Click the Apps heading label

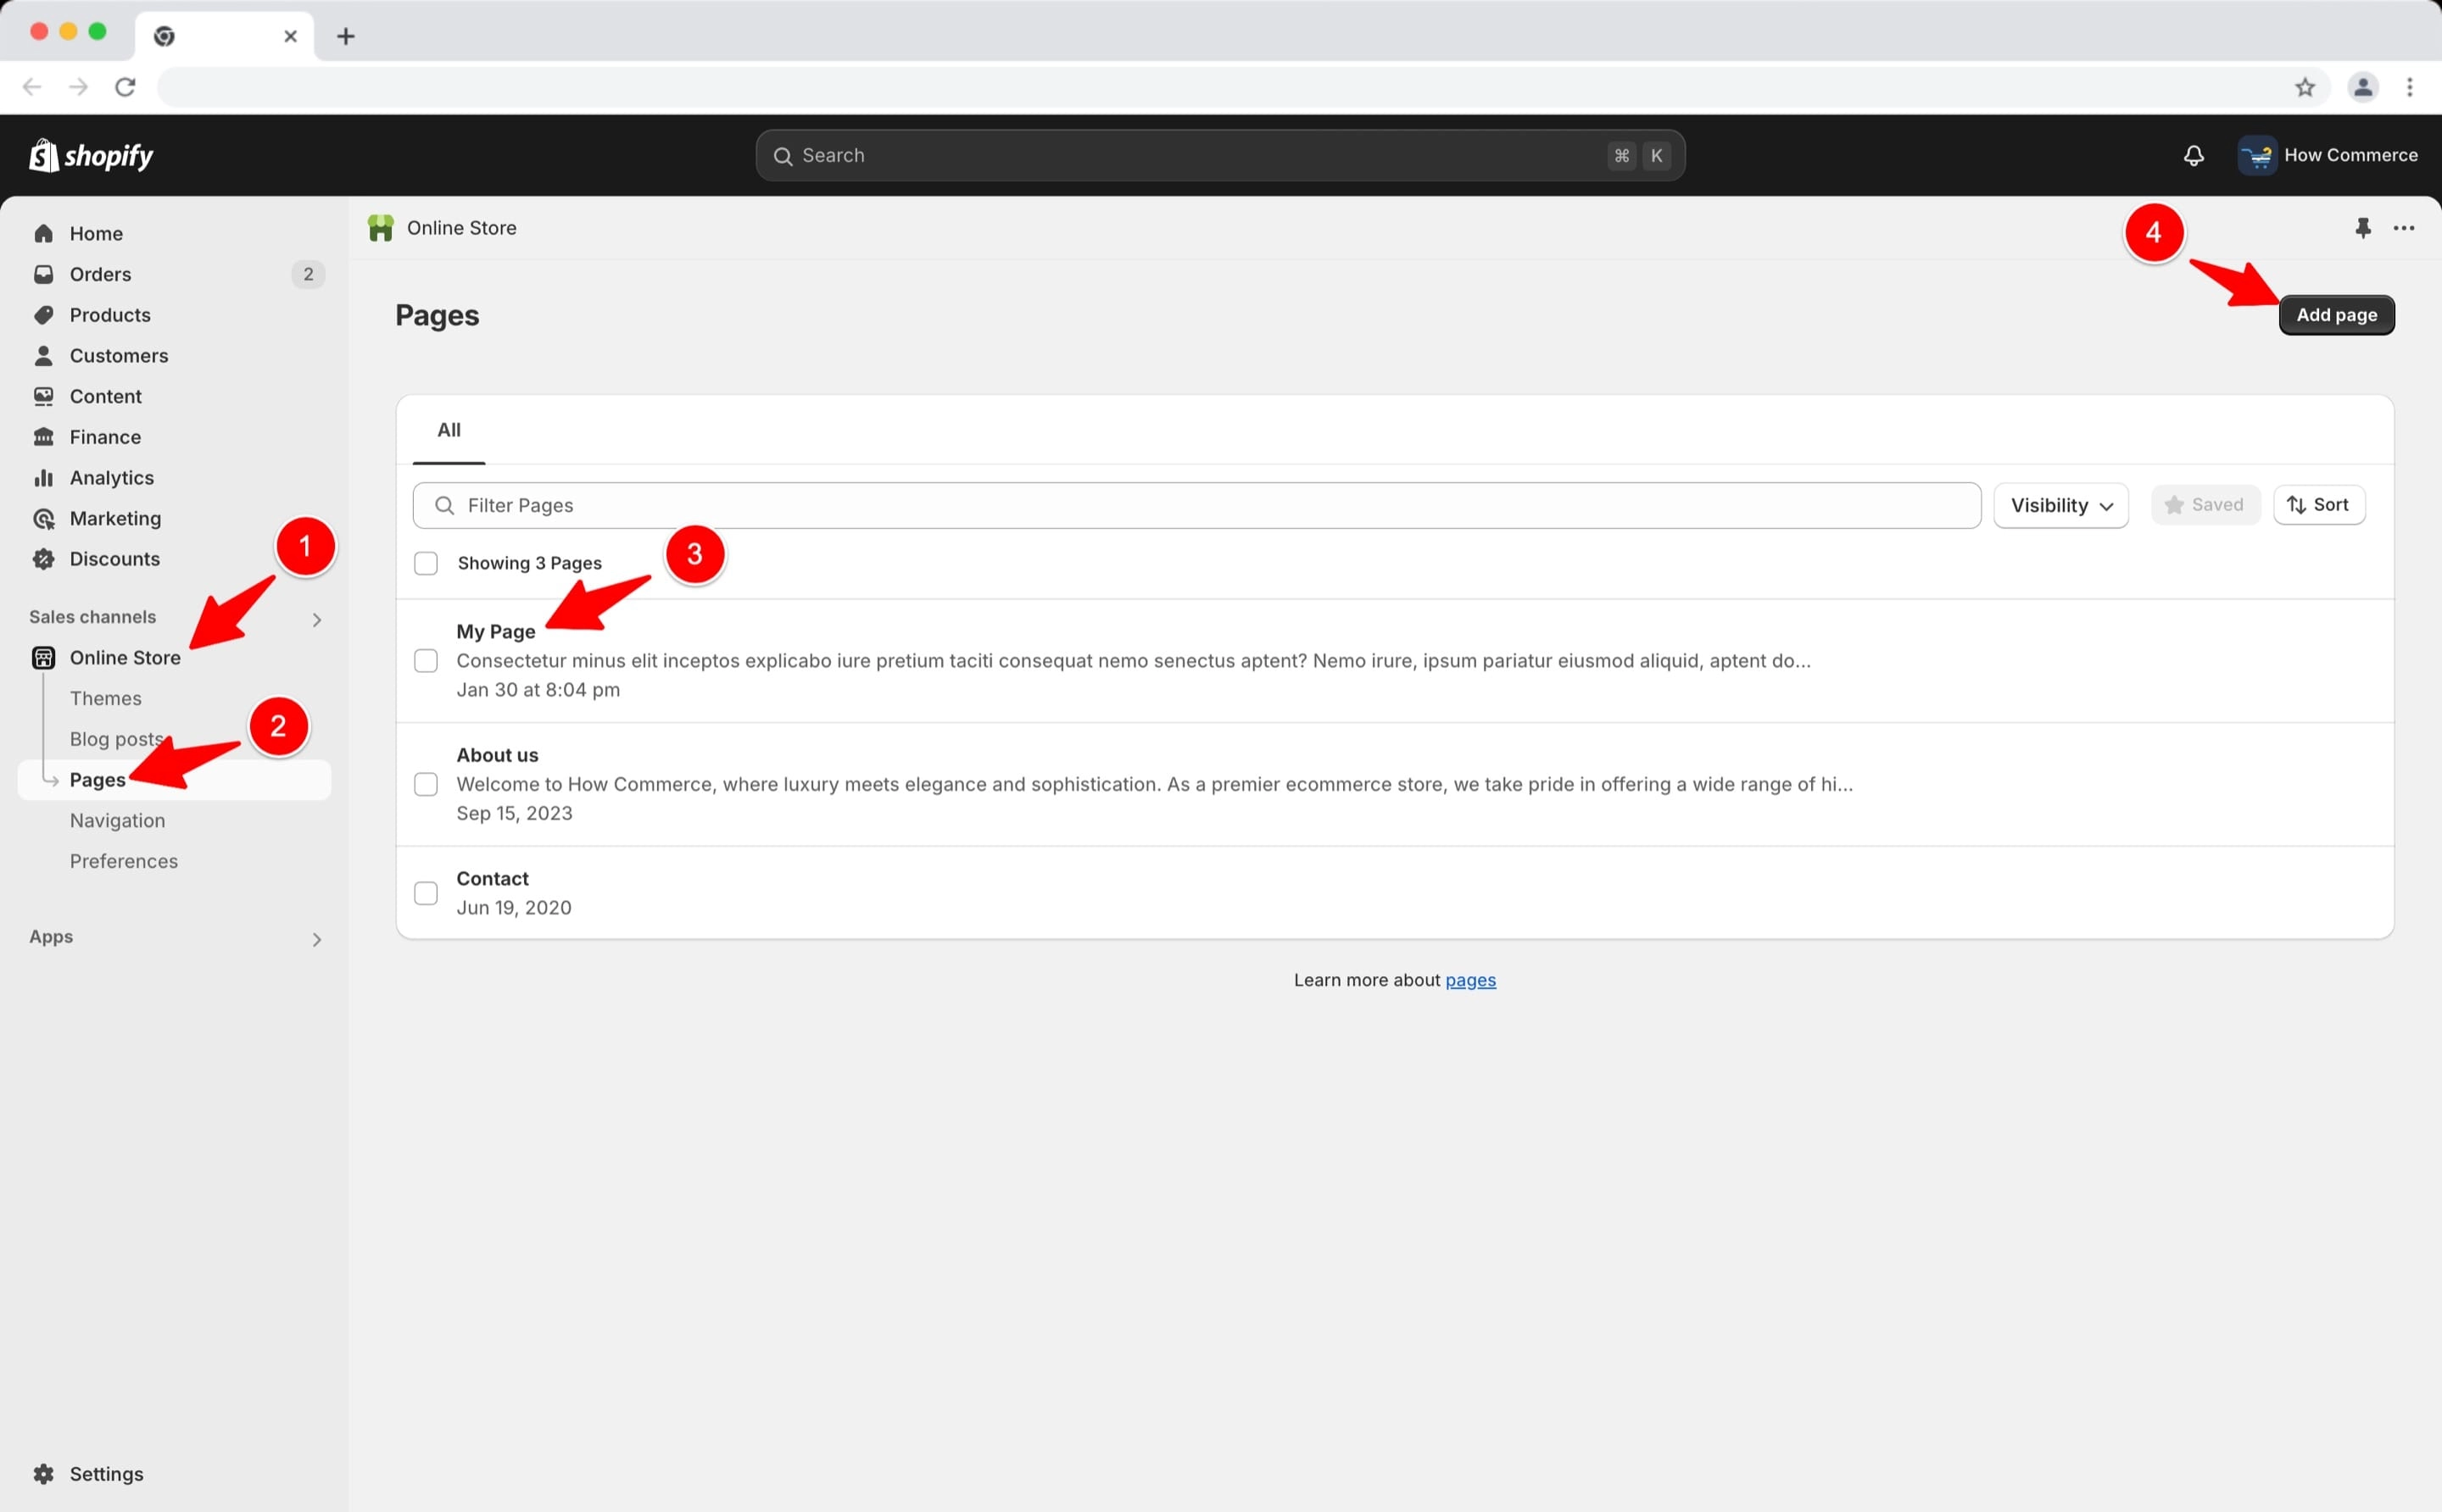[51, 937]
